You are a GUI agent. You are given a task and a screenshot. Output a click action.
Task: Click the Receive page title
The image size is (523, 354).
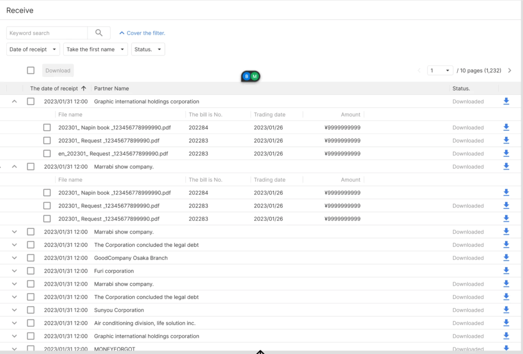[20, 10]
